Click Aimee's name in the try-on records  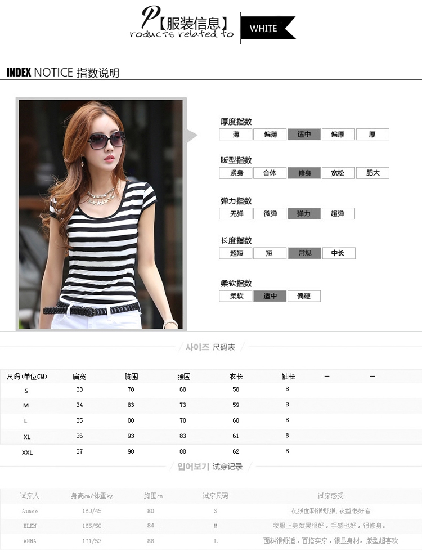pyautogui.click(x=30, y=511)
